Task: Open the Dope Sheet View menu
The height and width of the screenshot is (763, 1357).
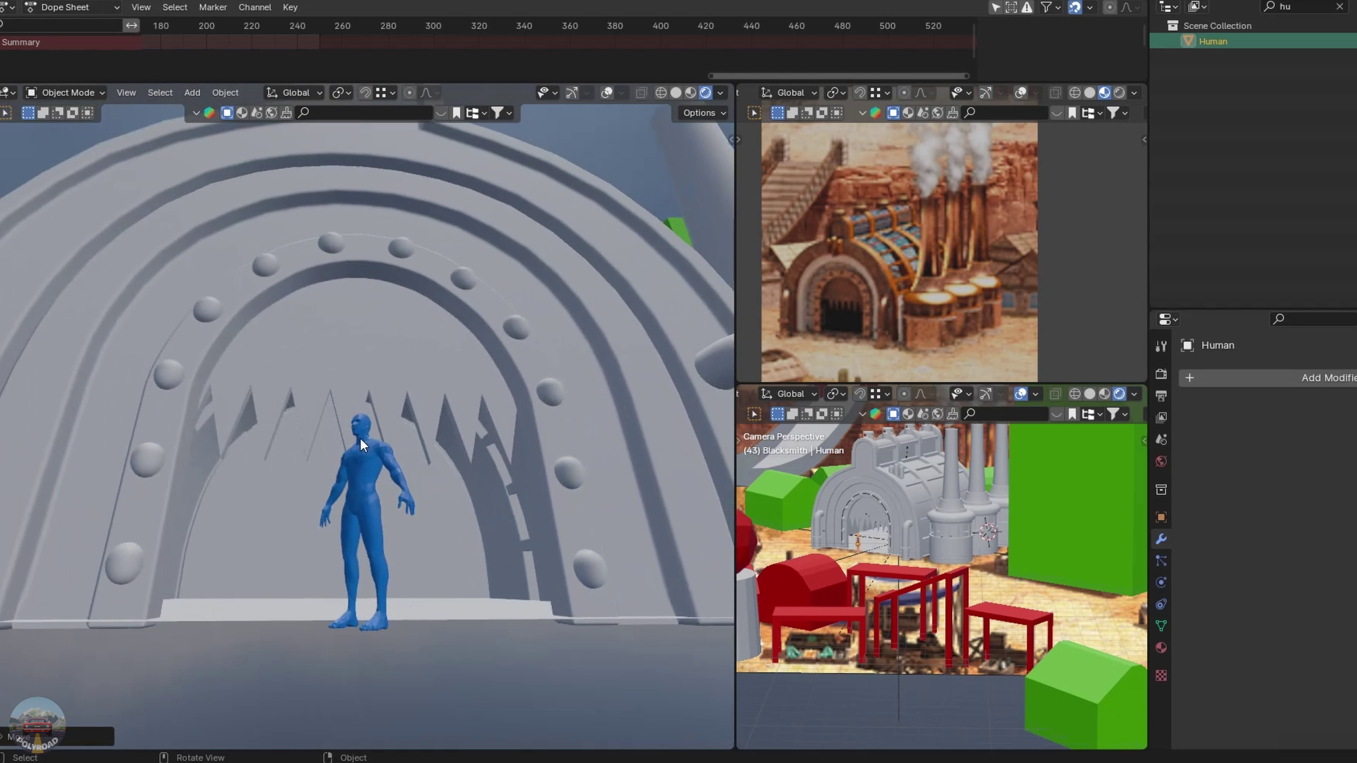Action: click(141, 7)
